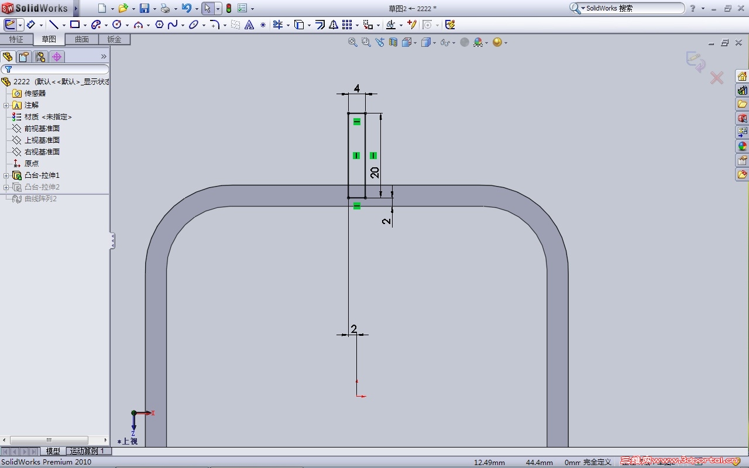Select the Line sketch tool

[x=53, y=25]
